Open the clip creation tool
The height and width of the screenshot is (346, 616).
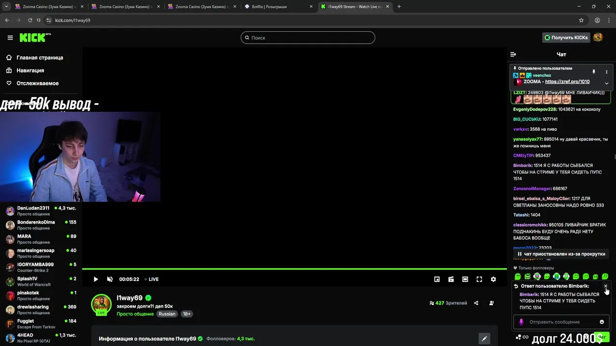(451, 279)
